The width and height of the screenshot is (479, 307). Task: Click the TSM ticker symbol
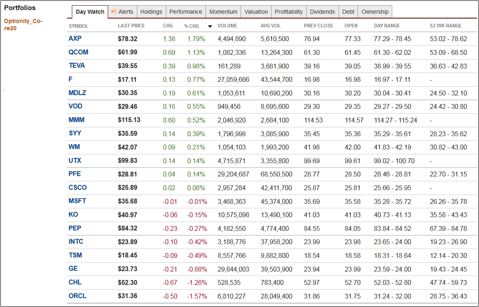click(75, 255)
